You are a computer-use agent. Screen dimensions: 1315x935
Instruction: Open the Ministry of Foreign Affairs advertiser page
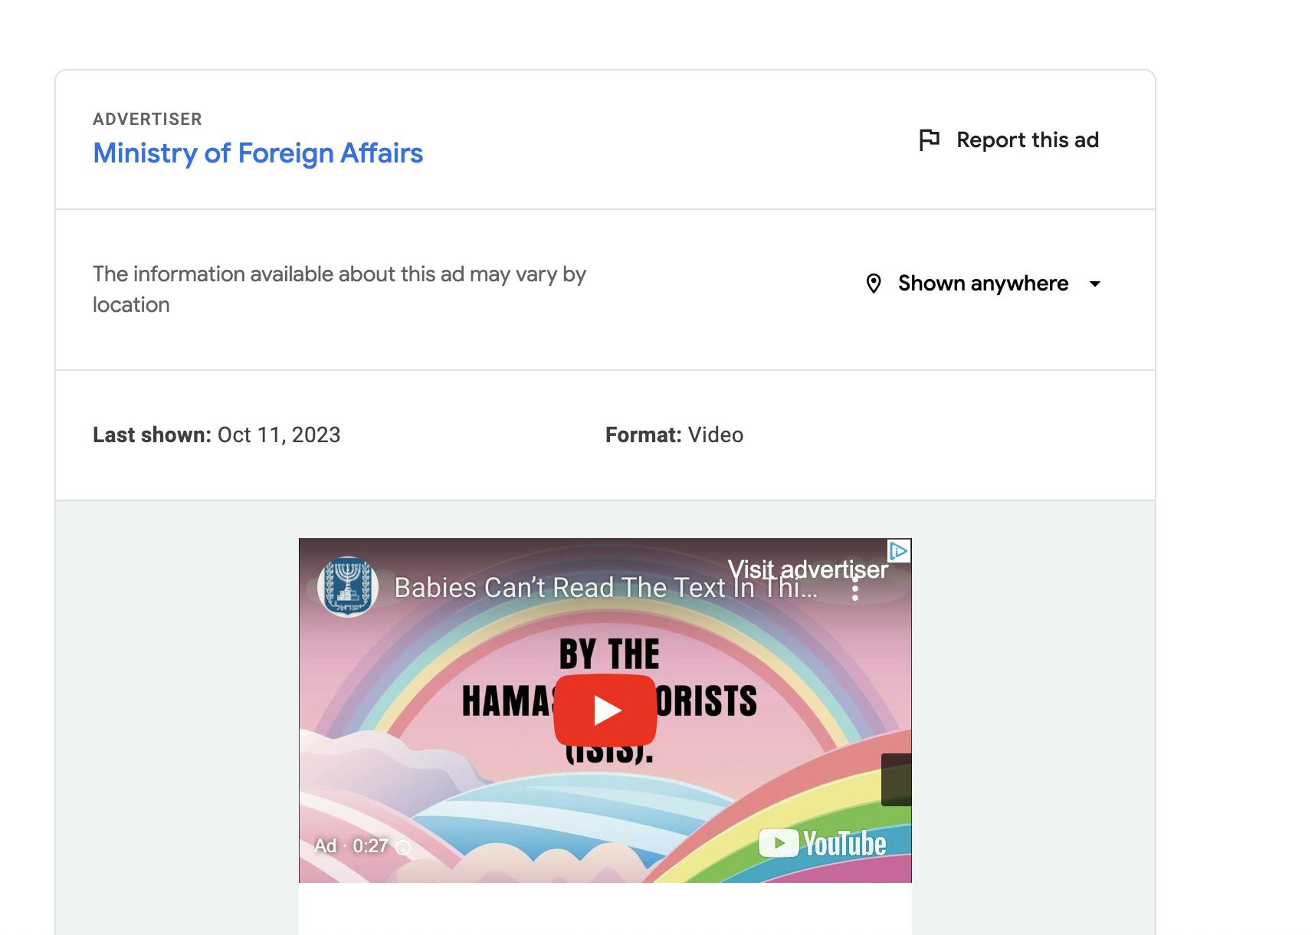pos(257,153)
